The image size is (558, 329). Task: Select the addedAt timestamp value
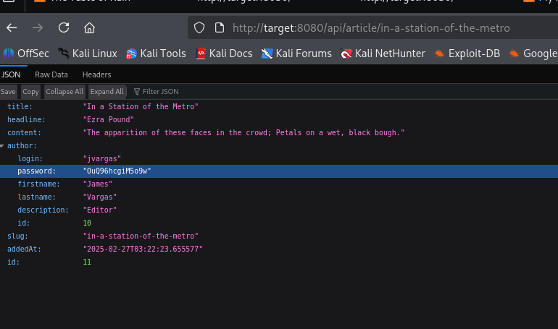click(143, 249)
